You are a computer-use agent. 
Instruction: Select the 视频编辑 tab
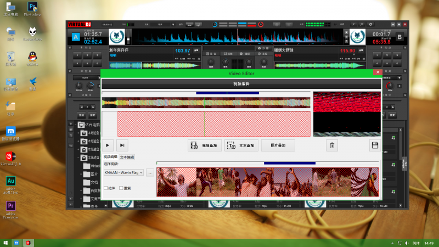click(110, 158)
